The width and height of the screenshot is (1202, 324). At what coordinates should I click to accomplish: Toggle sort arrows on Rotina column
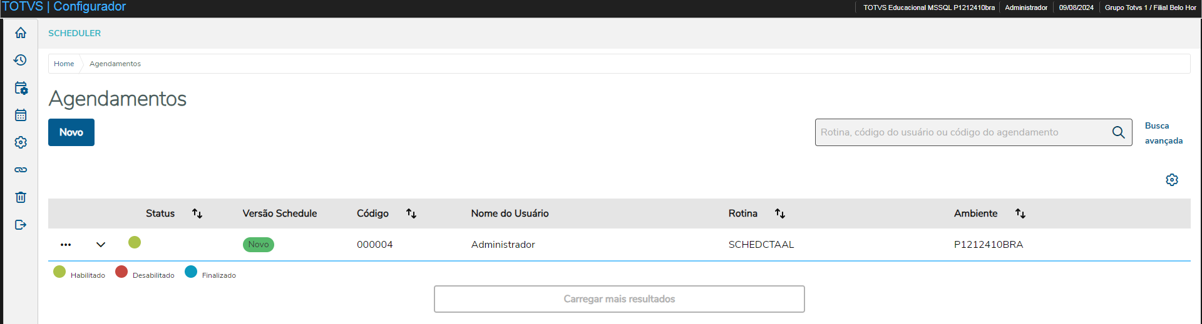(x=780, y=214)
